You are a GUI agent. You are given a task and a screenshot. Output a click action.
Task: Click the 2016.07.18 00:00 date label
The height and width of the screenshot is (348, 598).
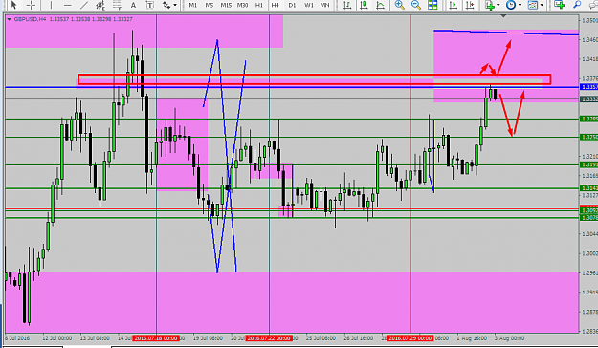point(156,338)
